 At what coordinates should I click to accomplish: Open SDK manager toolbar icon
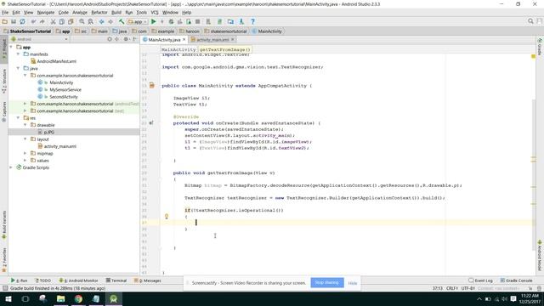coord(241,21)
